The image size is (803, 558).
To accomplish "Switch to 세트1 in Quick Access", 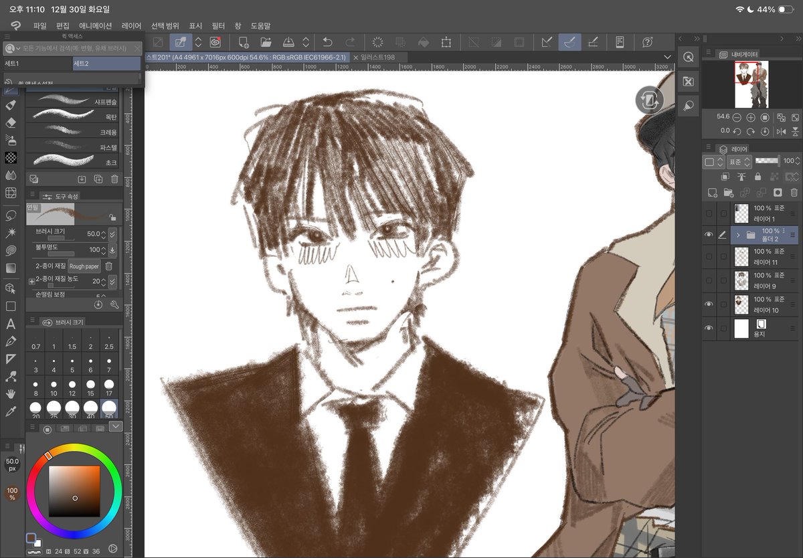I will pyautogui.click(x=37, y=64).
